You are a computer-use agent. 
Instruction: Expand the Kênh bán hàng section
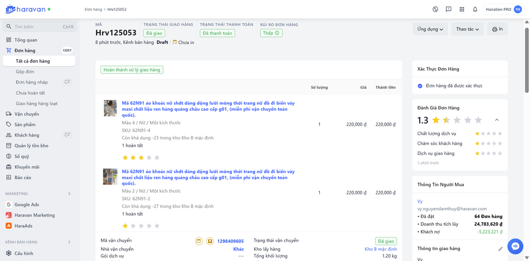69,242
